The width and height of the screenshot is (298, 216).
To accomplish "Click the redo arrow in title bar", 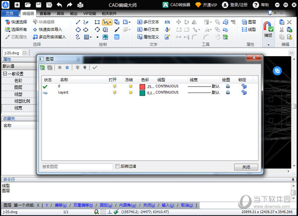I will (x=70, y=5).
